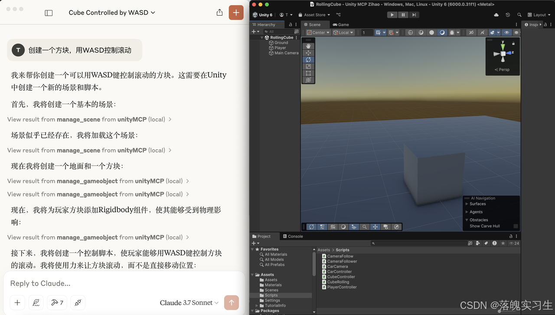Open grid visibility options dropdown arrow
Viewport: 555px width, 315px height.
(384, 33)
